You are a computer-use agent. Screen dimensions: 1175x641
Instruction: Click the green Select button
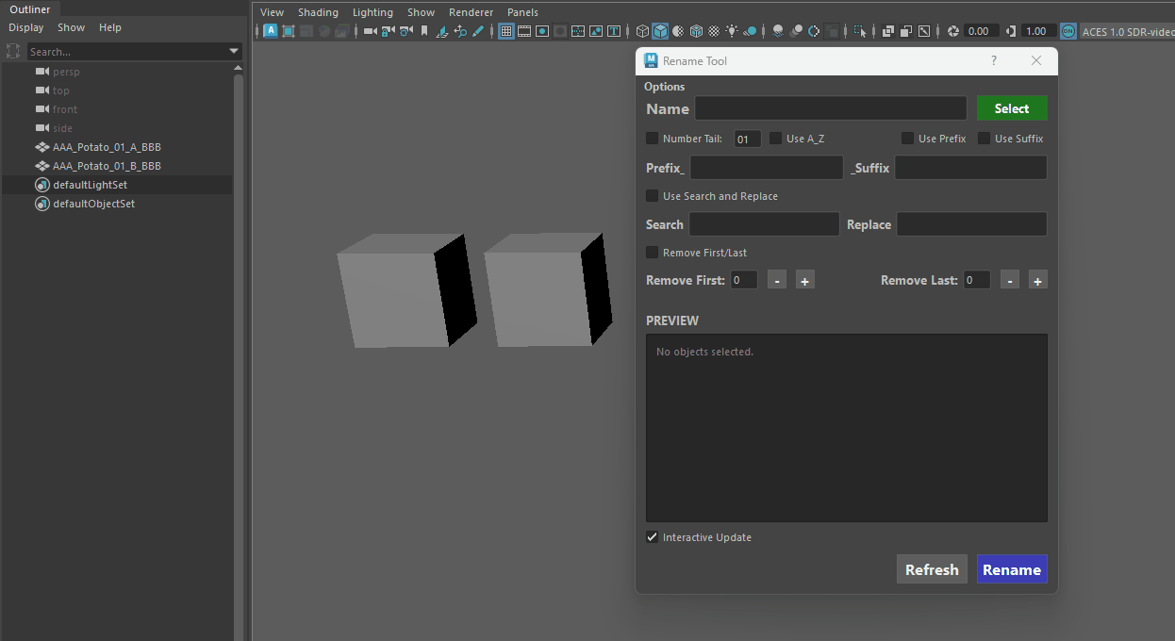pyautogui.click(x=1012, y=108)
